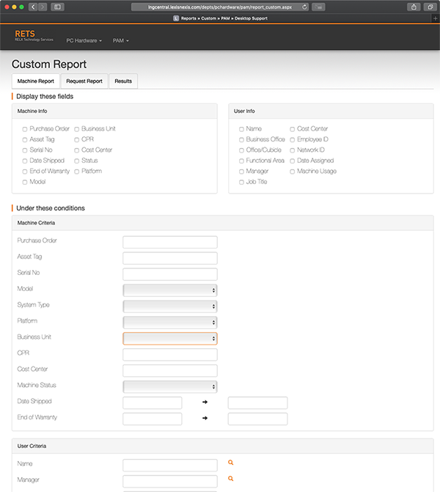Toggle the browser sidebar icon

pyautogui.click(x=57, y=7)
